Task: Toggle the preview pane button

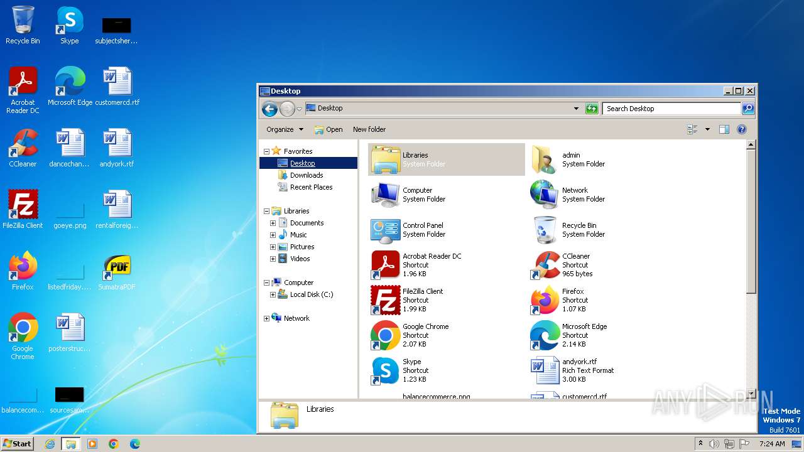Action: (724, 129)
